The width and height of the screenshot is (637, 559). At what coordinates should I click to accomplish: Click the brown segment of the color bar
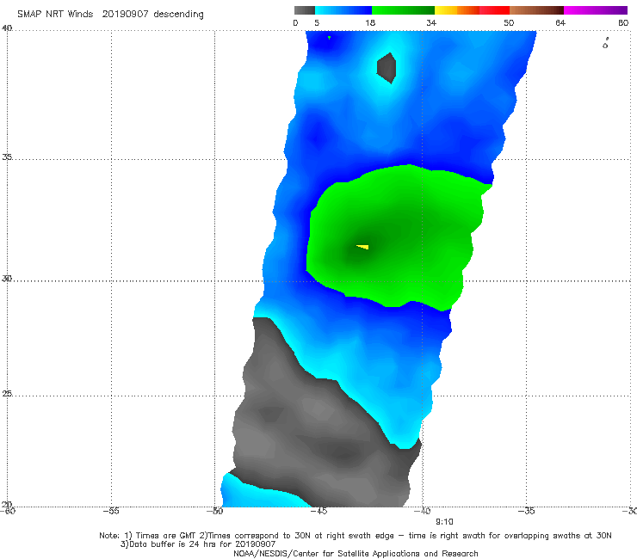[536, 10]
